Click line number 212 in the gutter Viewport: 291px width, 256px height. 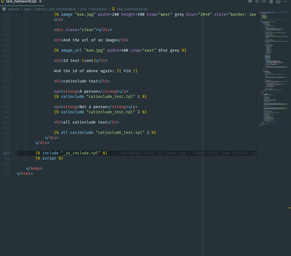coord(6,179)
